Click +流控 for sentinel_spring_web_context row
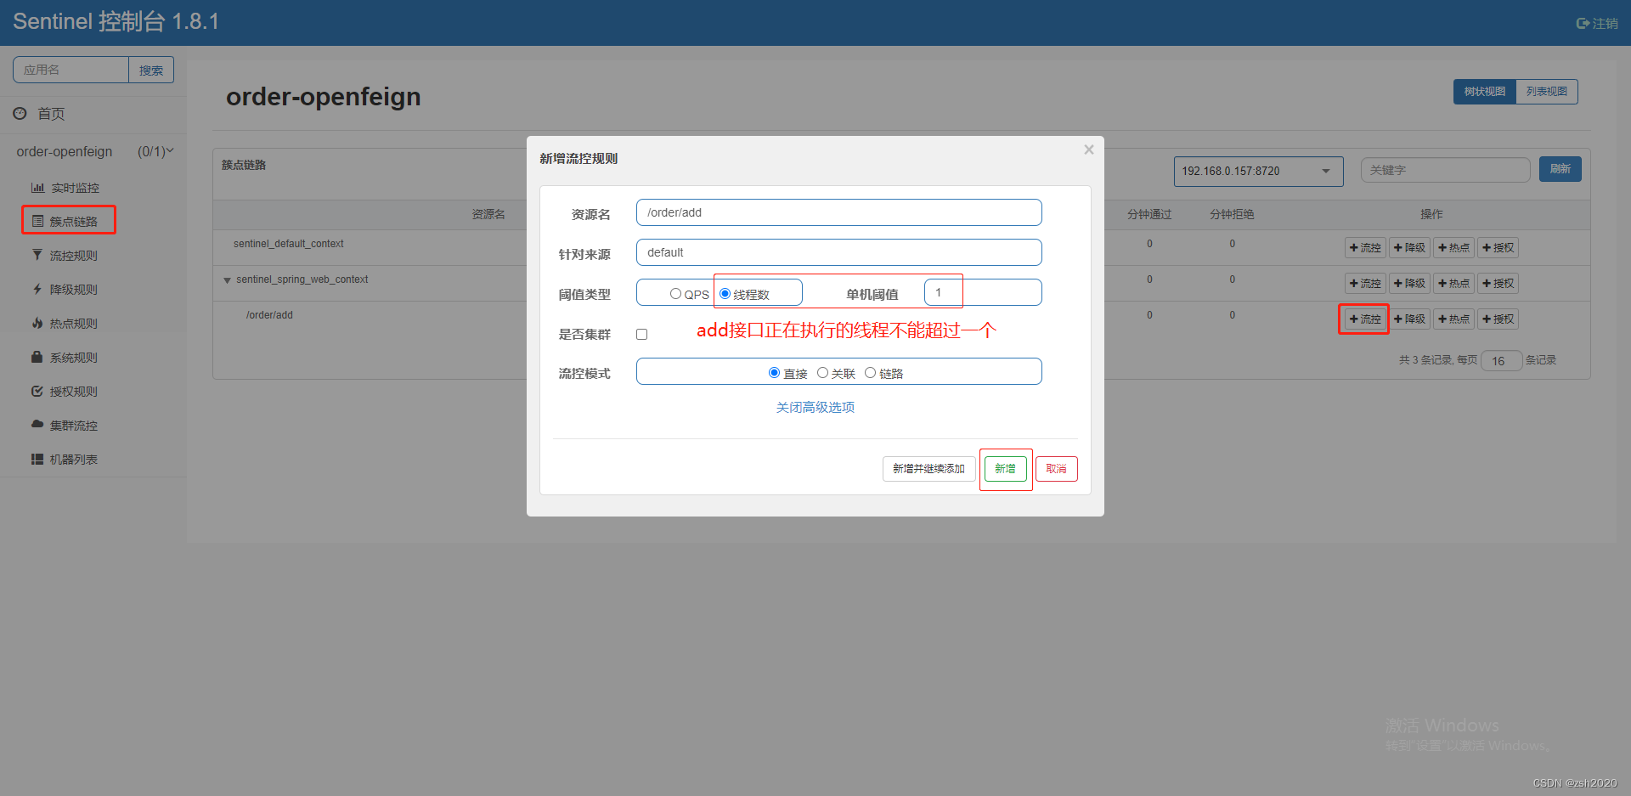1631x796 pixels. click(x=1365, y=284)
